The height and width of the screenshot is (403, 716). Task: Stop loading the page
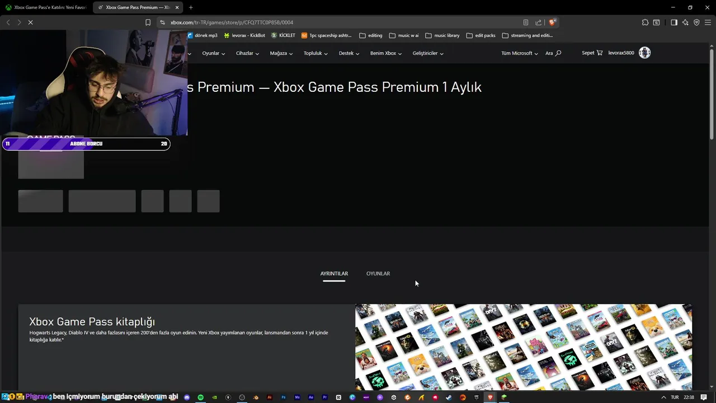coord(30,22)
